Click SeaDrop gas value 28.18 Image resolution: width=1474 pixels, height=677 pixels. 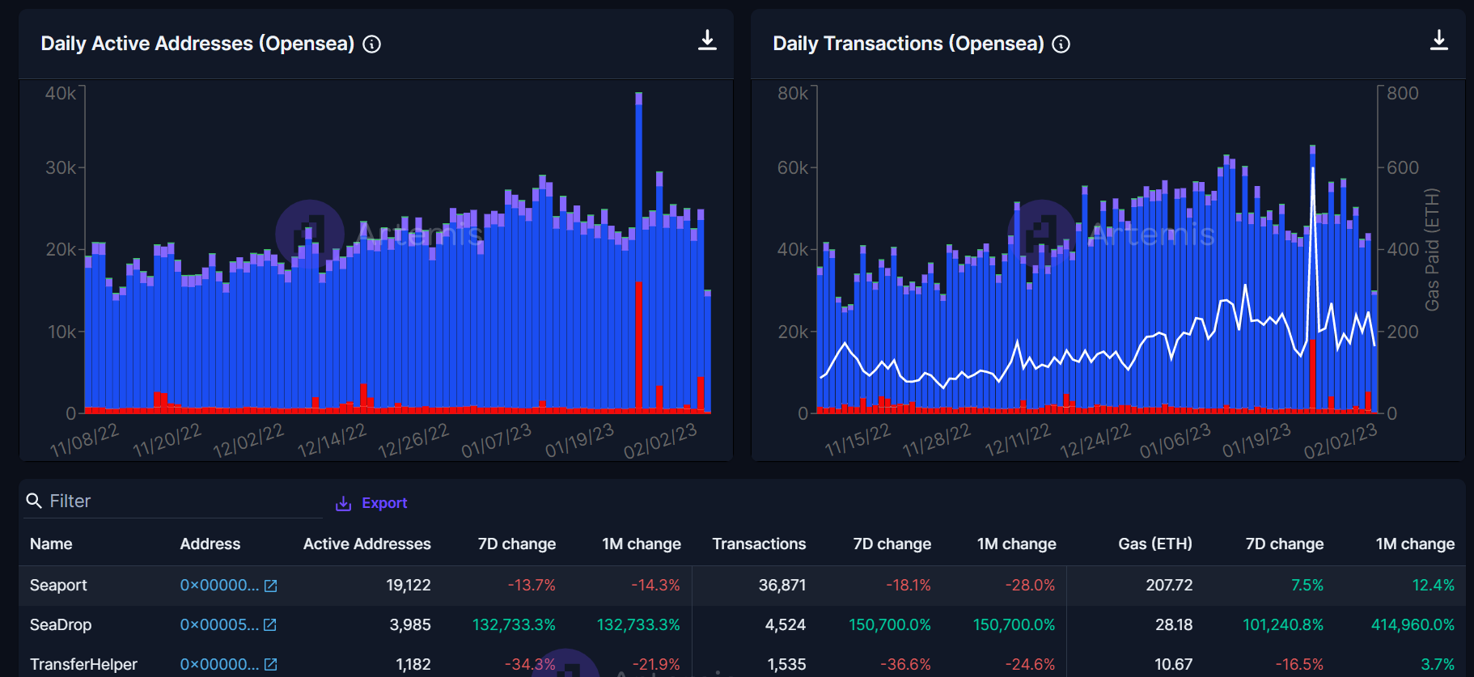click(1174, 624)
